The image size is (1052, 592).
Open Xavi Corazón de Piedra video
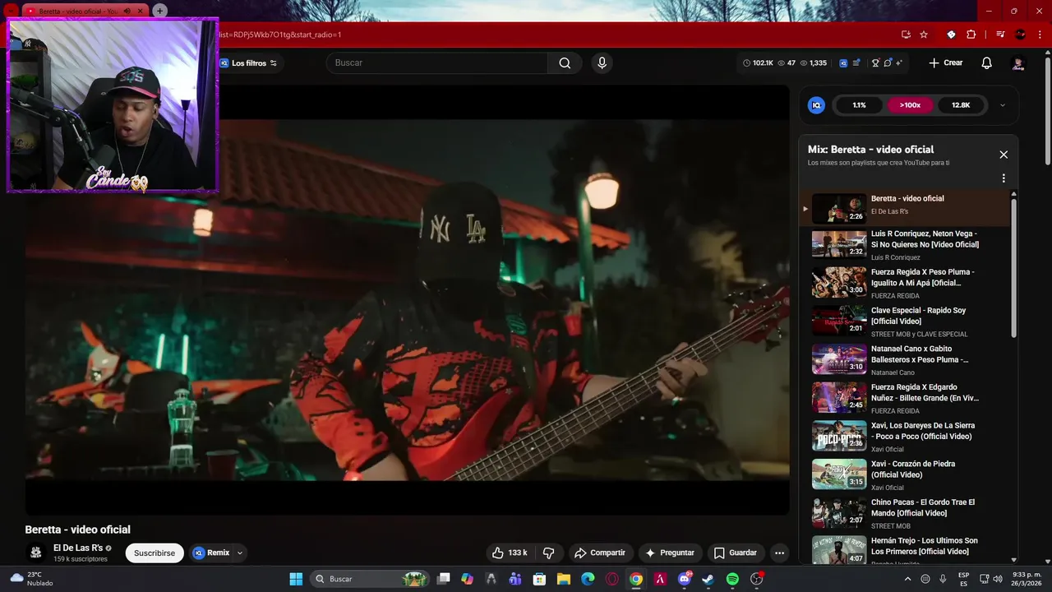click(904, 475)
